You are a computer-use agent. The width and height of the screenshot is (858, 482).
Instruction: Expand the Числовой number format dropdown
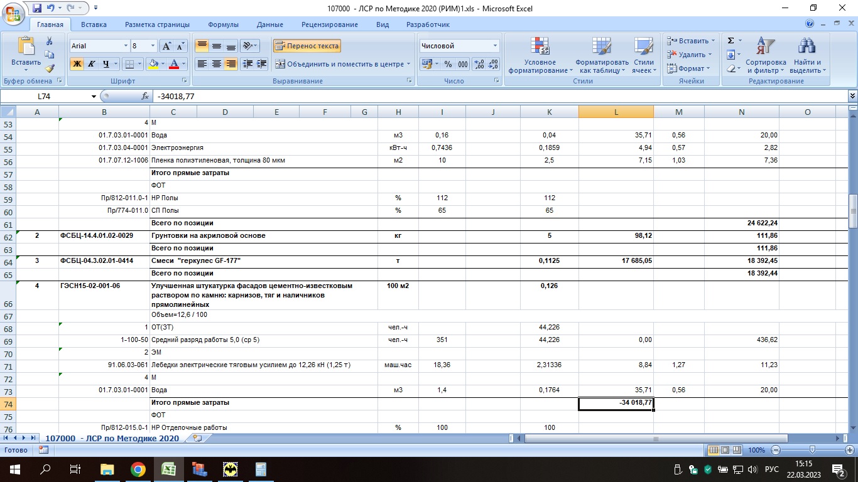click(x=495, y=46)
